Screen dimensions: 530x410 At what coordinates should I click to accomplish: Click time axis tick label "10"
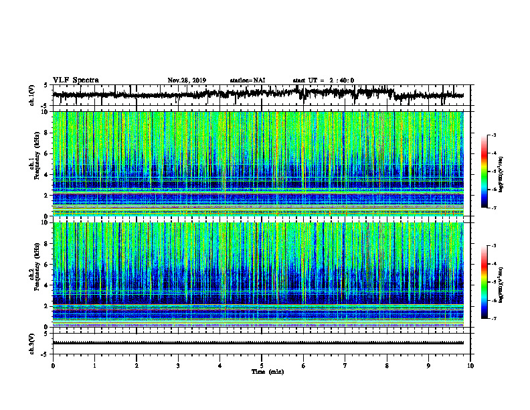[470, 366]
